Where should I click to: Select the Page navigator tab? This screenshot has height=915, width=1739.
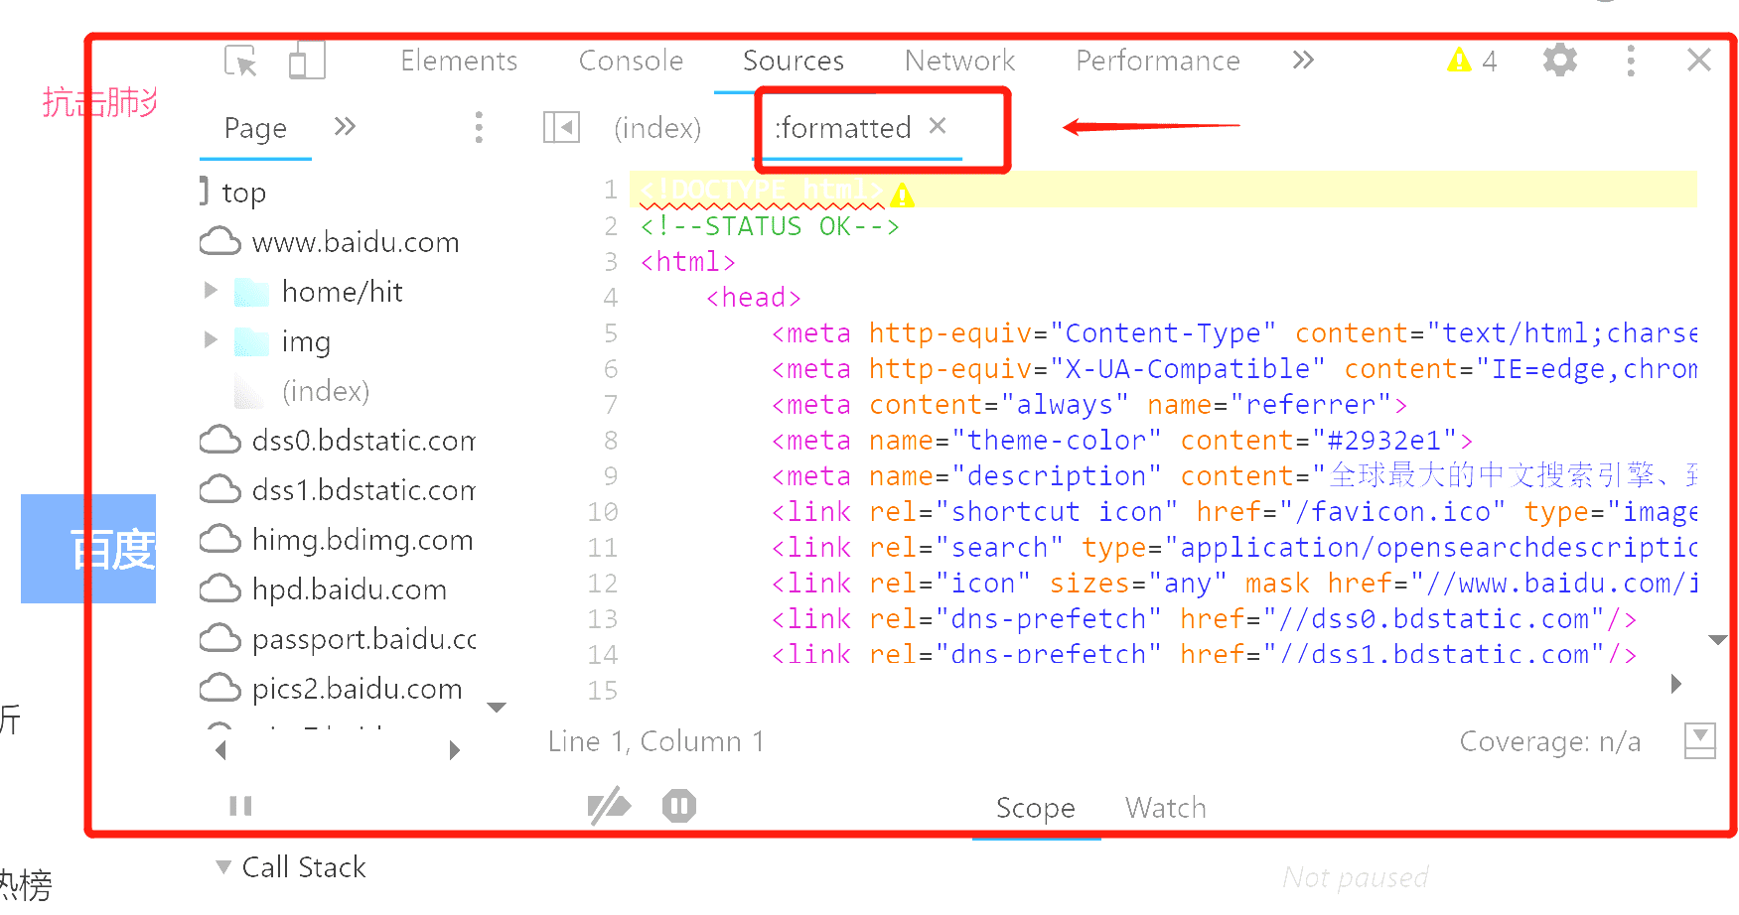255,128
